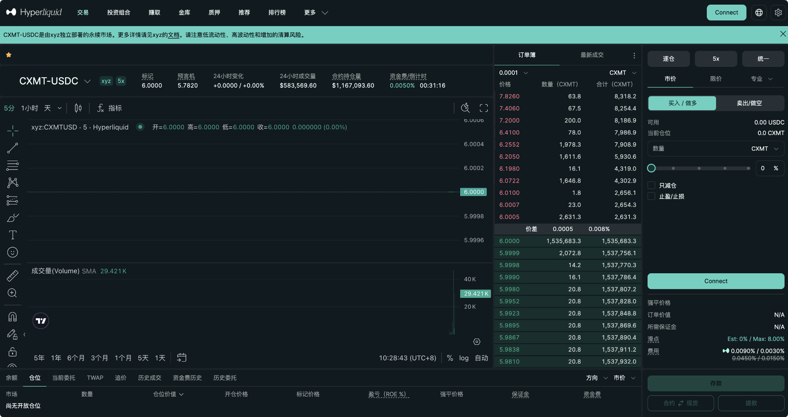Open the 逐仓 margin mode button
The height and width of the screenshot is (417, 788).
(669, 59)
